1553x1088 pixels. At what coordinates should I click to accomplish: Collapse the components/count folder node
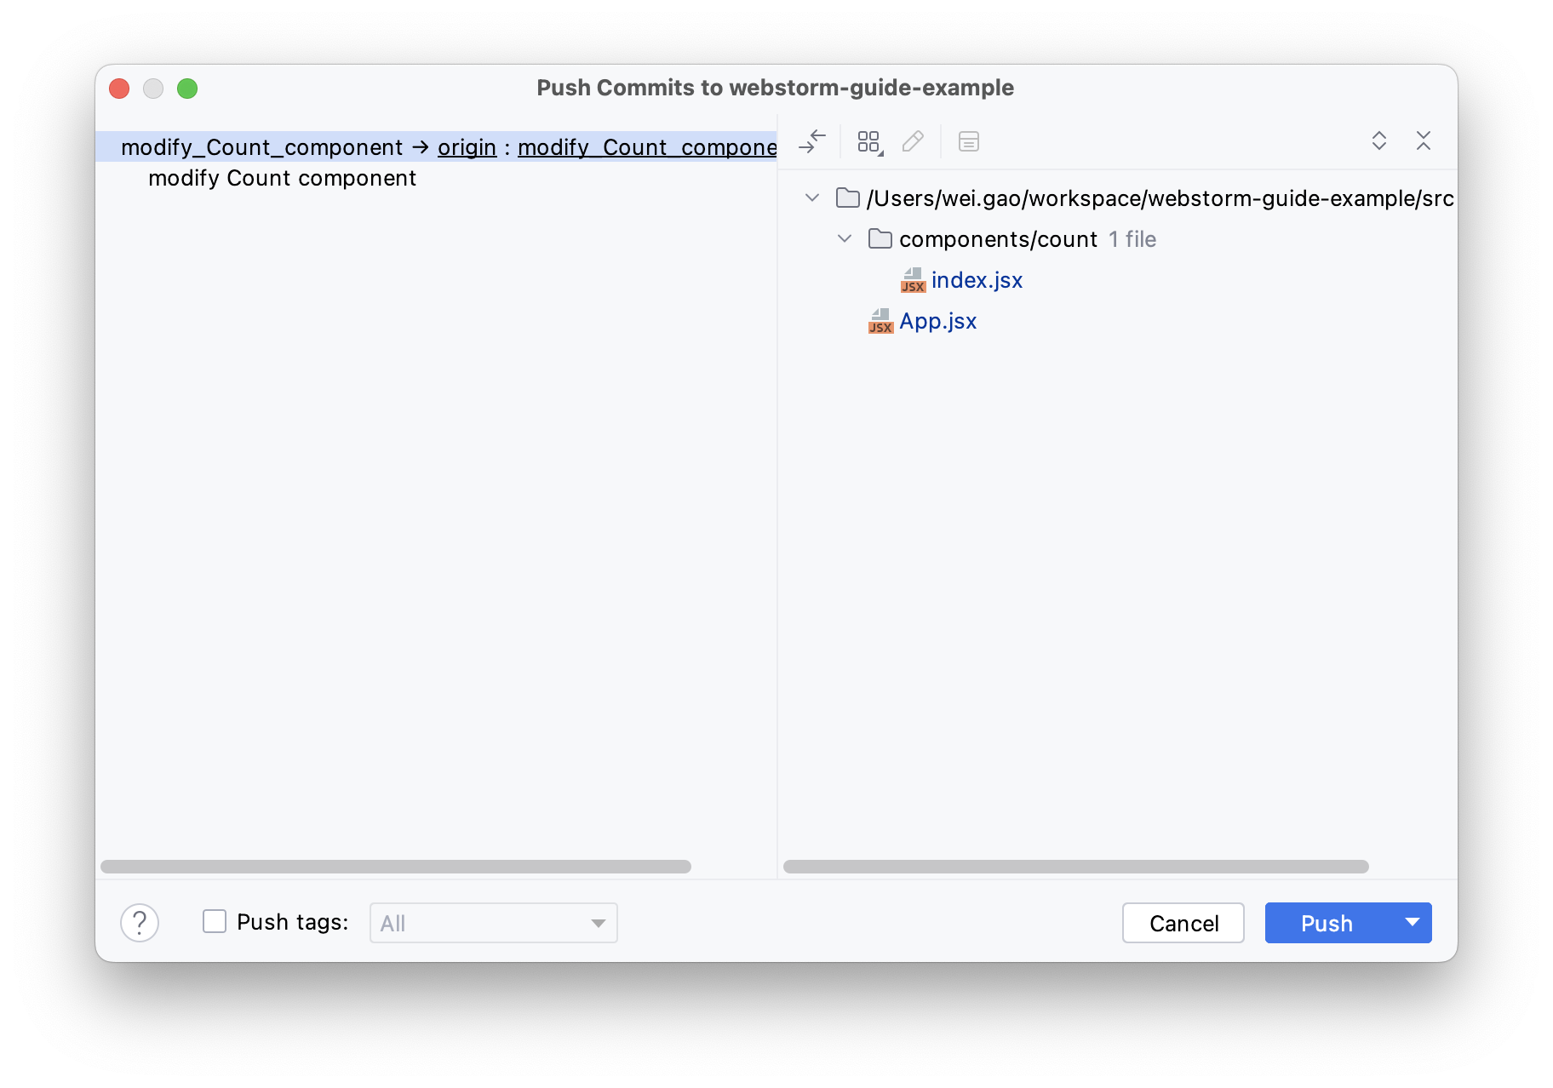(845, 239)
